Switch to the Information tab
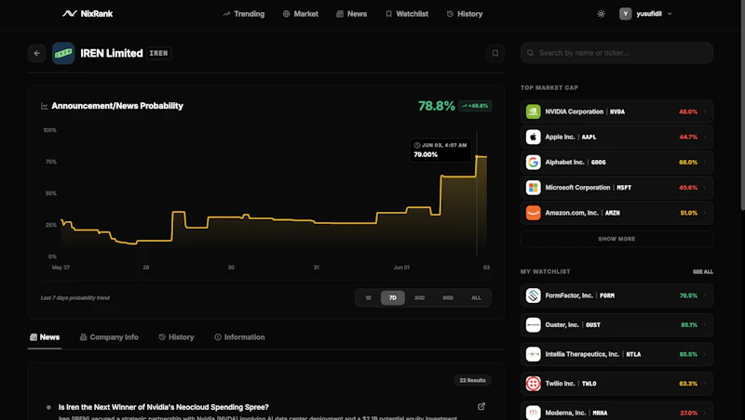 coord(239,337)
